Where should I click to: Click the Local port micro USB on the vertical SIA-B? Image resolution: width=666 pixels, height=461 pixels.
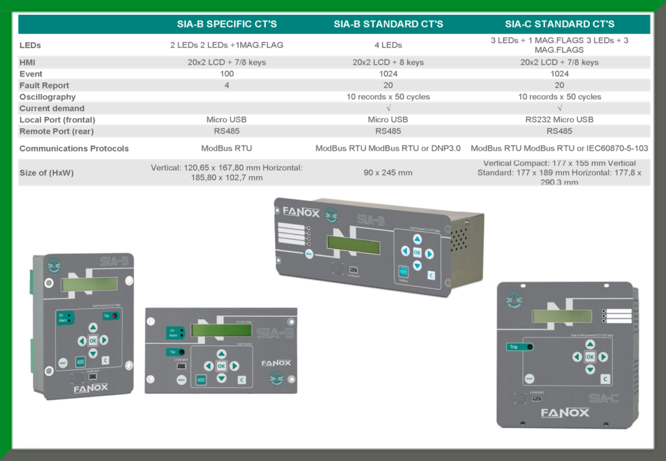click(93, 376)
